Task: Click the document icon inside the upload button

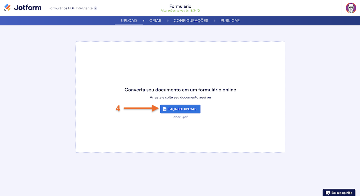Action: pos(165,109)
